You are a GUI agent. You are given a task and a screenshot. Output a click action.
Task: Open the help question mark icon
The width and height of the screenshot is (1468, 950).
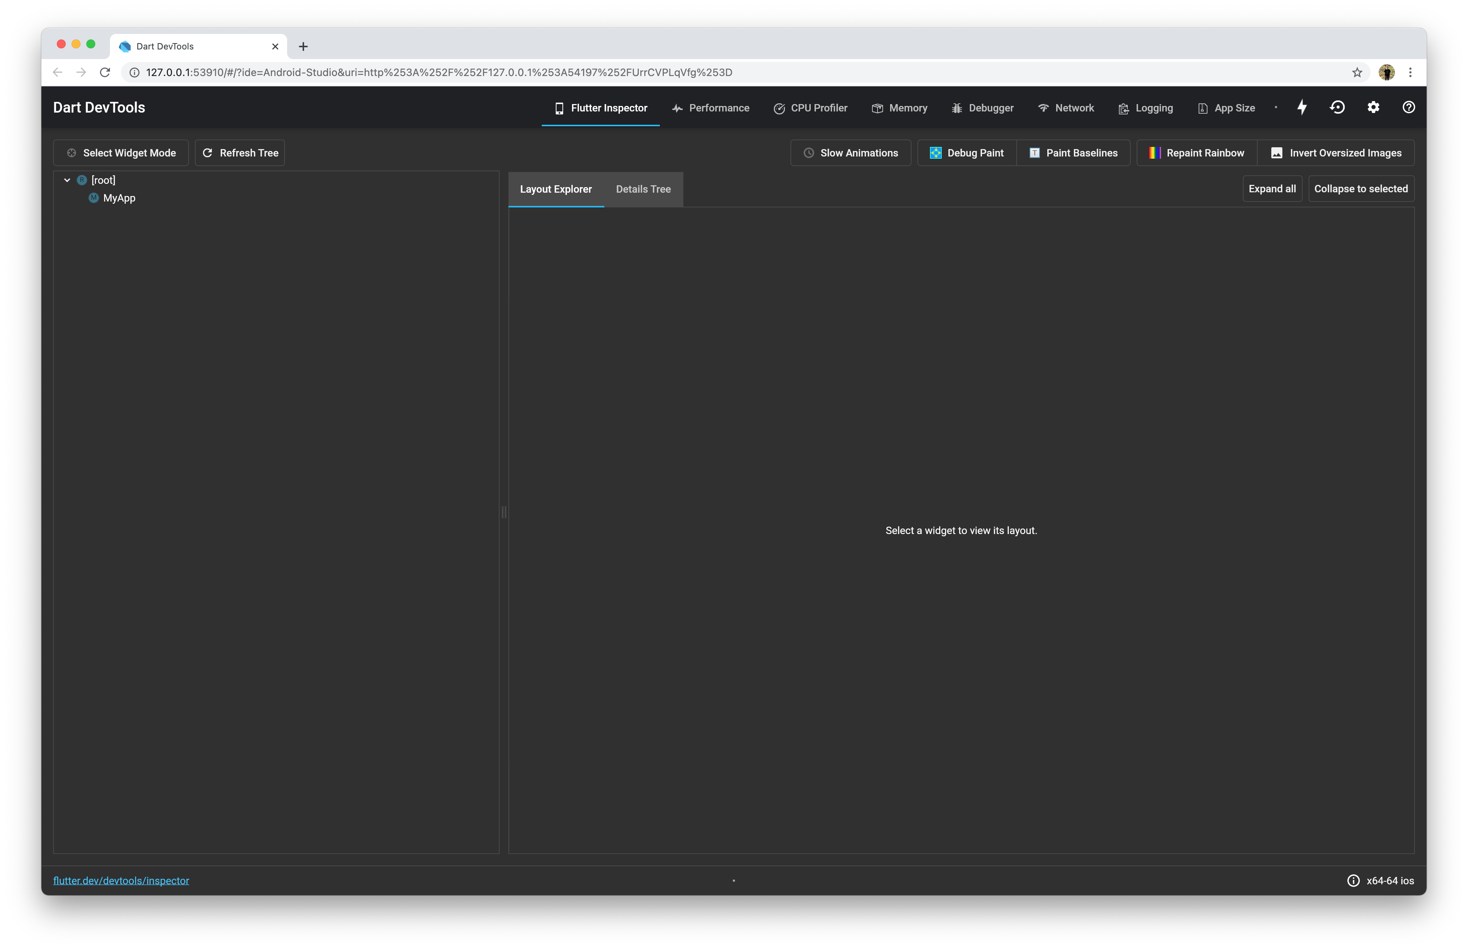pos(1409,107)
